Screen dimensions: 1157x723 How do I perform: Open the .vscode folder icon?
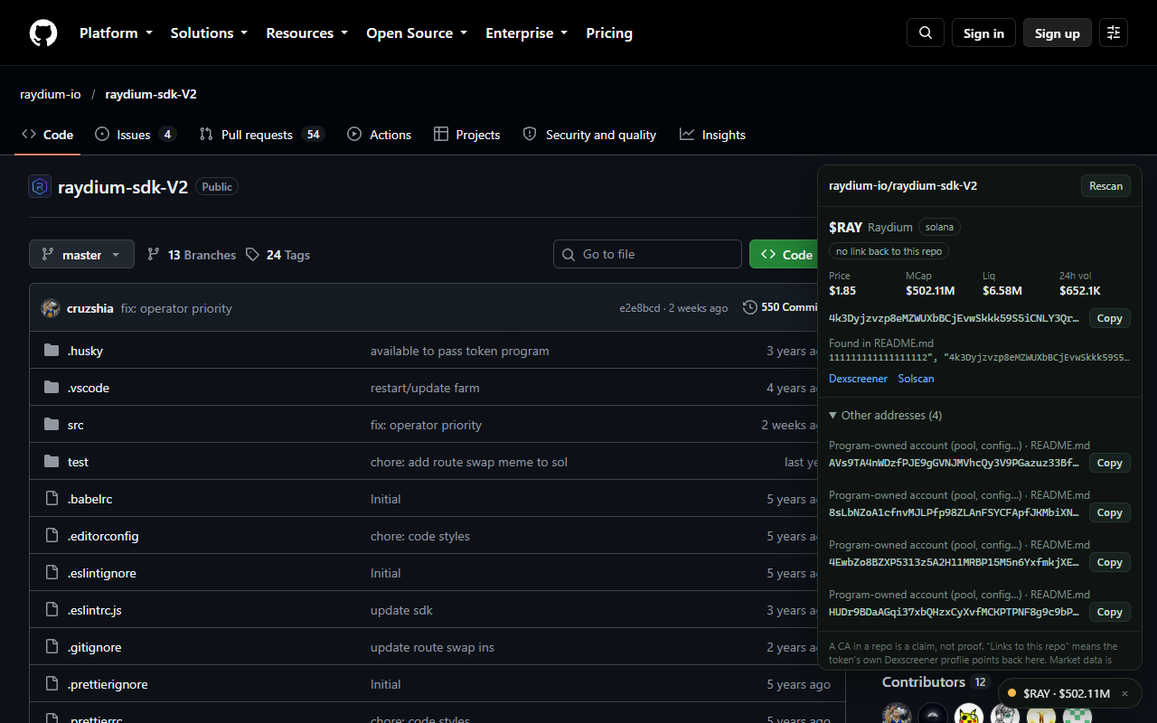click(x=52, y=388)
